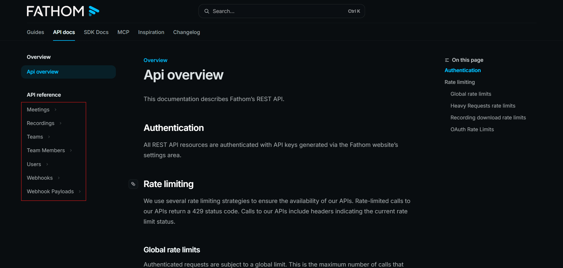
Task: Open Users reference section
Action: tap(34, 164)
